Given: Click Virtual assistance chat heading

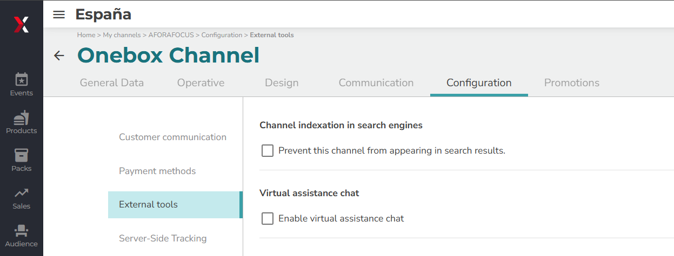Looking at the screenshot, I should coord(309,193).
